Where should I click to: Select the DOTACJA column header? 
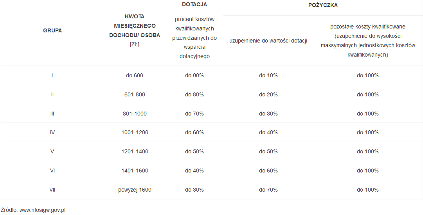(194, 5)
